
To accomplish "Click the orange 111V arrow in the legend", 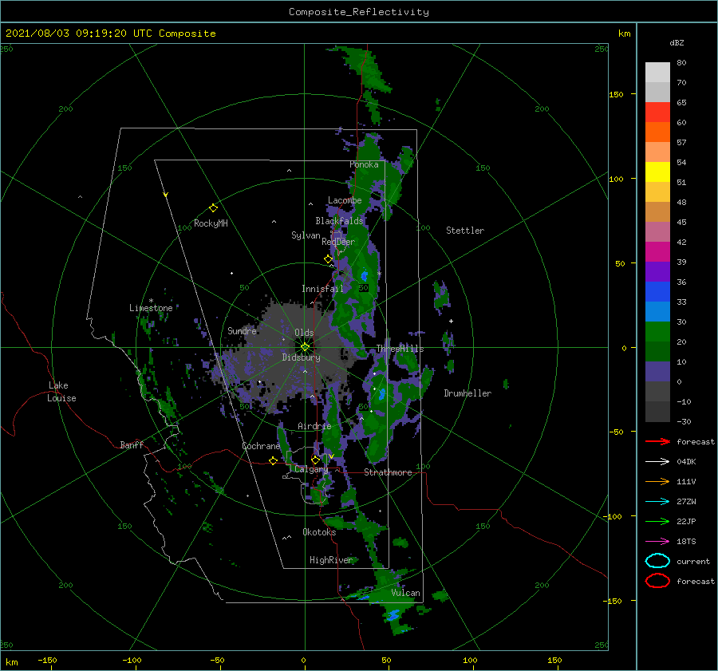I will 657,481.
